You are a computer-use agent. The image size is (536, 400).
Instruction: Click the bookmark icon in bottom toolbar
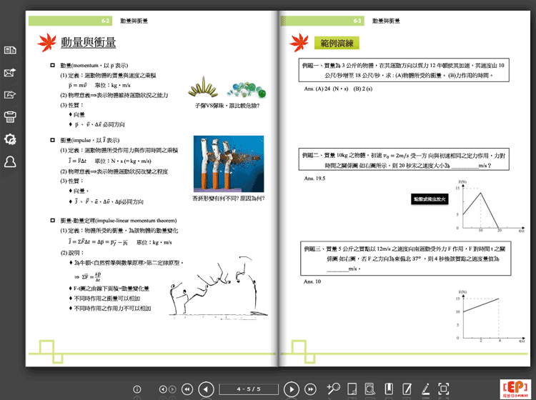coord(389,389)
